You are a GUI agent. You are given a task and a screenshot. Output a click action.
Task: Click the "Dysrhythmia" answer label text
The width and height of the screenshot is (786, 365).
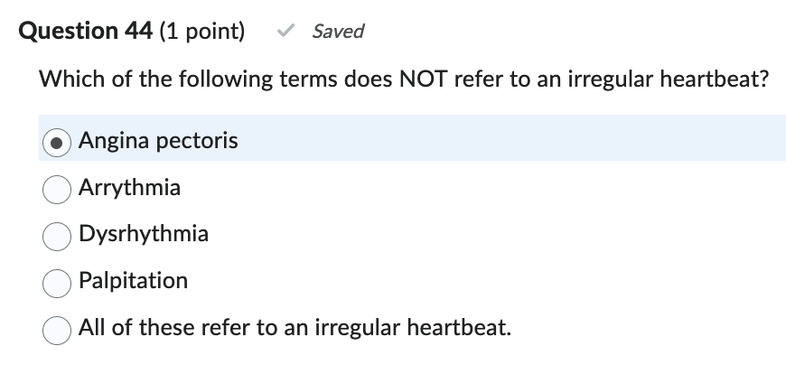pyautogui.click(x=144, y=234)
